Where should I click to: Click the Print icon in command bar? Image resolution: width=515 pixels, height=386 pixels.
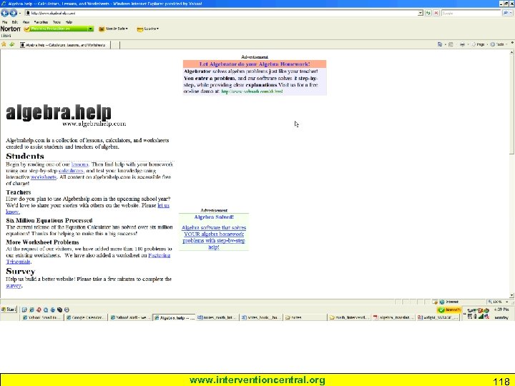[x=462, y=44]
